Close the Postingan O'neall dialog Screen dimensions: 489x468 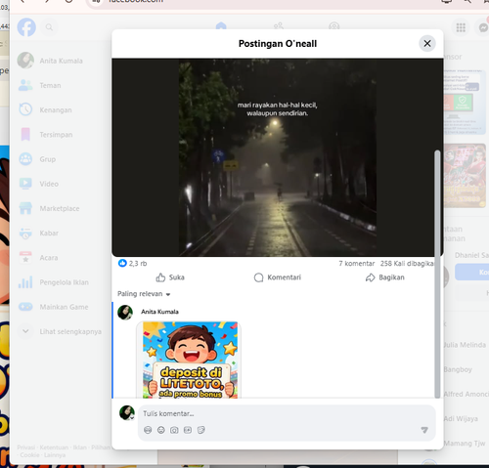coord(427,43)
